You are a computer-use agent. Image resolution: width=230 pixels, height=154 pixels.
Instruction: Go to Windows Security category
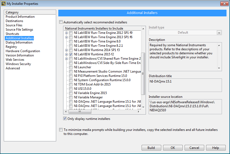pos(18,64)
